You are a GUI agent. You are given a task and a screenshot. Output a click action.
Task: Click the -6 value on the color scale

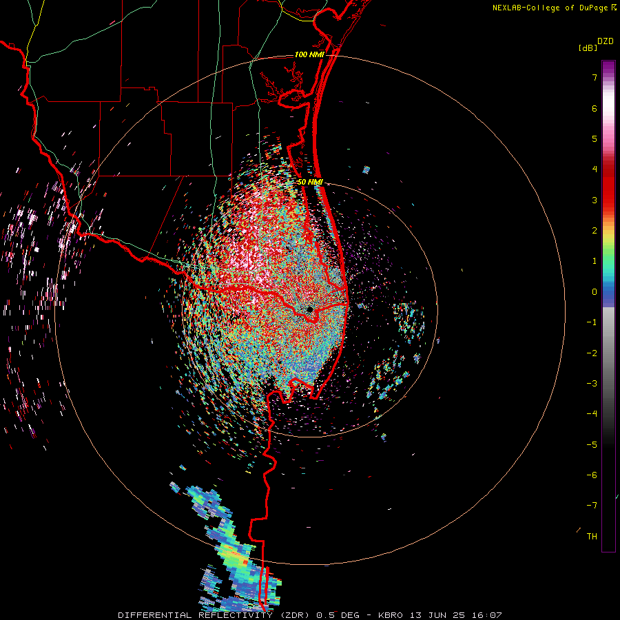tap(592, 475)
